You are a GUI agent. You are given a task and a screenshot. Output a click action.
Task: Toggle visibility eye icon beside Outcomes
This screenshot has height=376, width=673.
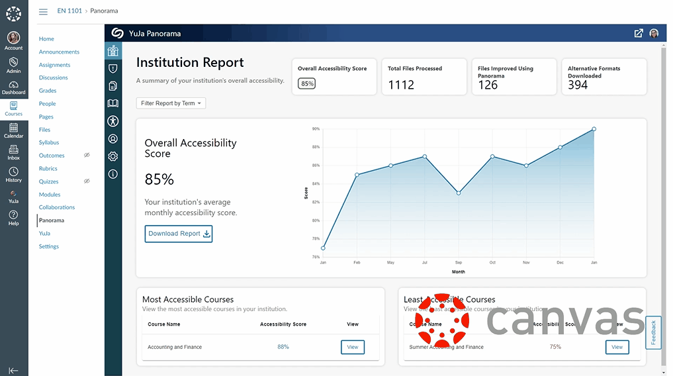[87, 155]
